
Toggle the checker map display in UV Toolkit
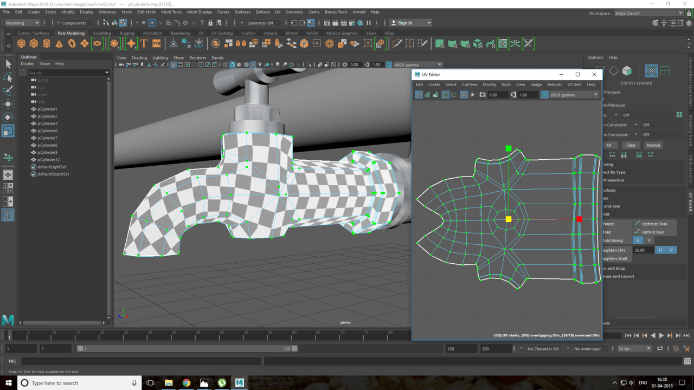(x=651, y=70)
